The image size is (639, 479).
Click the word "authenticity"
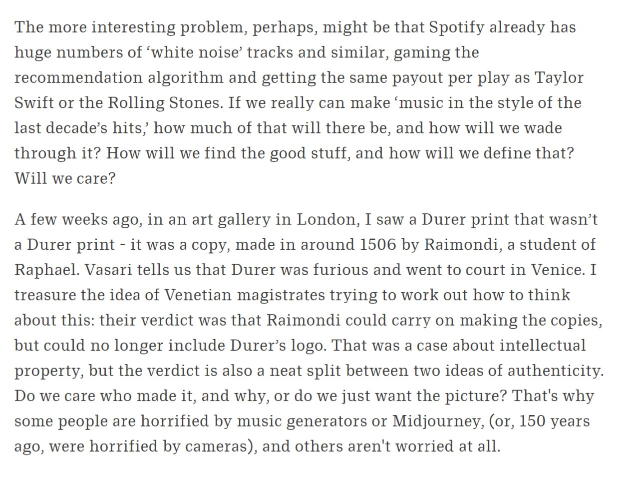(556, 371)
